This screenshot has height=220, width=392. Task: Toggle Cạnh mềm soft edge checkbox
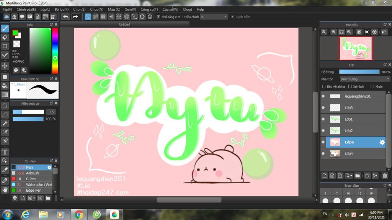(232, 17)
